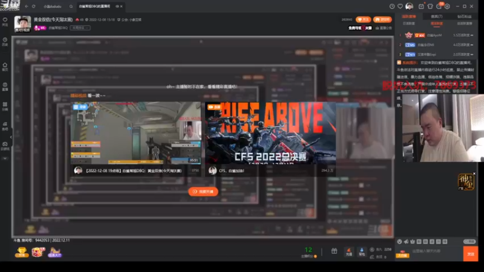Open the floating game advertisement icon
The image size is (484, 272).
pyautogui.click(x=466, y=182)
